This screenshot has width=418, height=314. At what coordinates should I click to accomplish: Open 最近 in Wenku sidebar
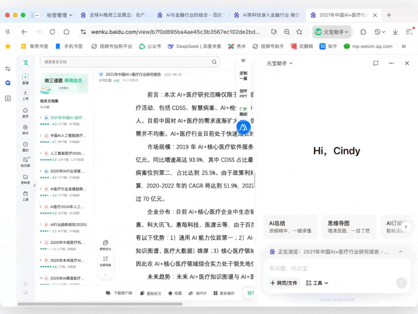pyautogui.click(x=25, y=147)
